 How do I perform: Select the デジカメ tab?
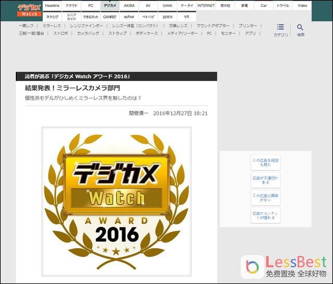pyautogui.click(x=110, y=6)
